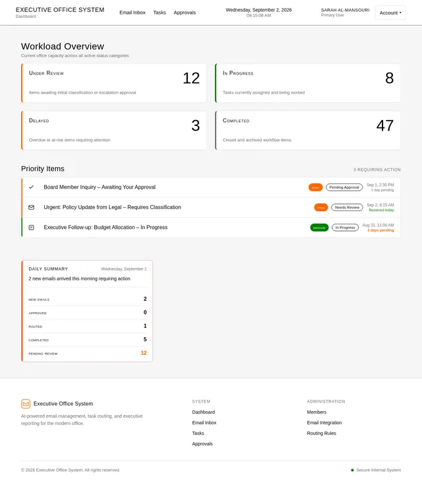Click the Routed count row

coord(88,326)
